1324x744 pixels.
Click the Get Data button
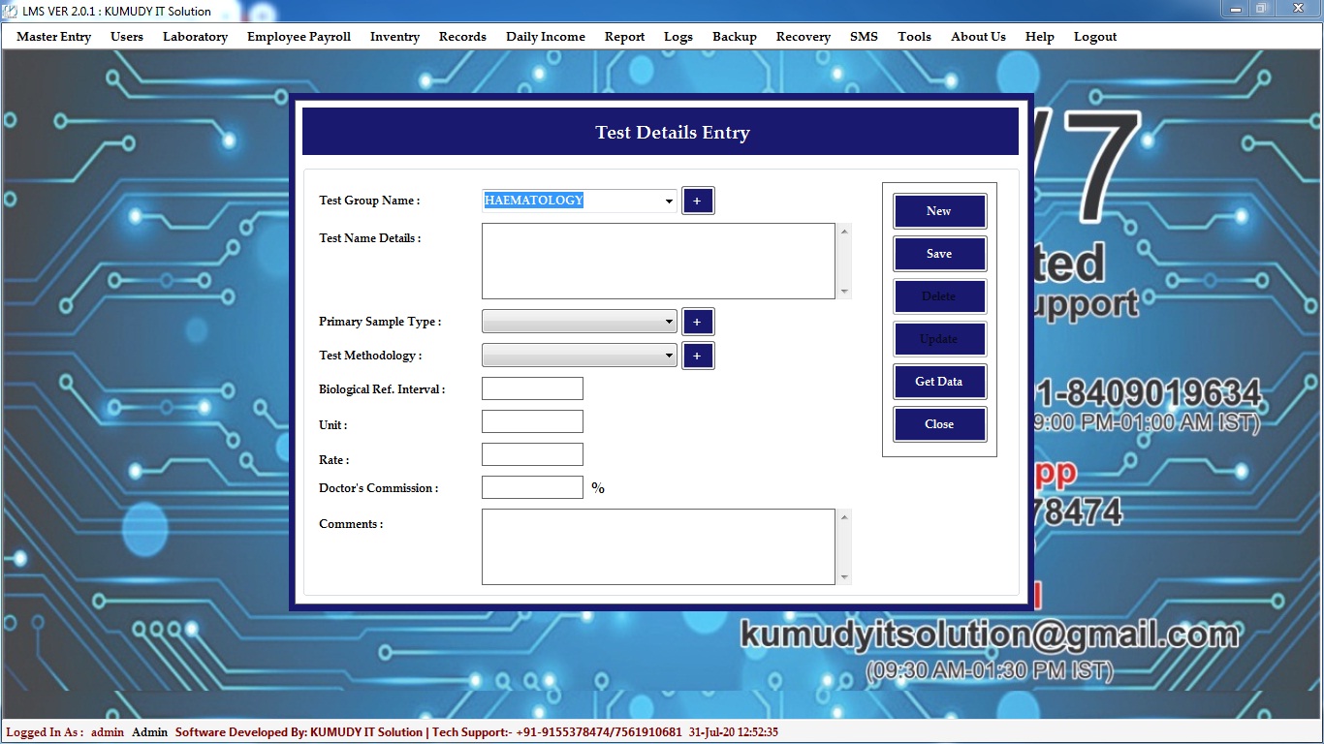pos(938,382)
